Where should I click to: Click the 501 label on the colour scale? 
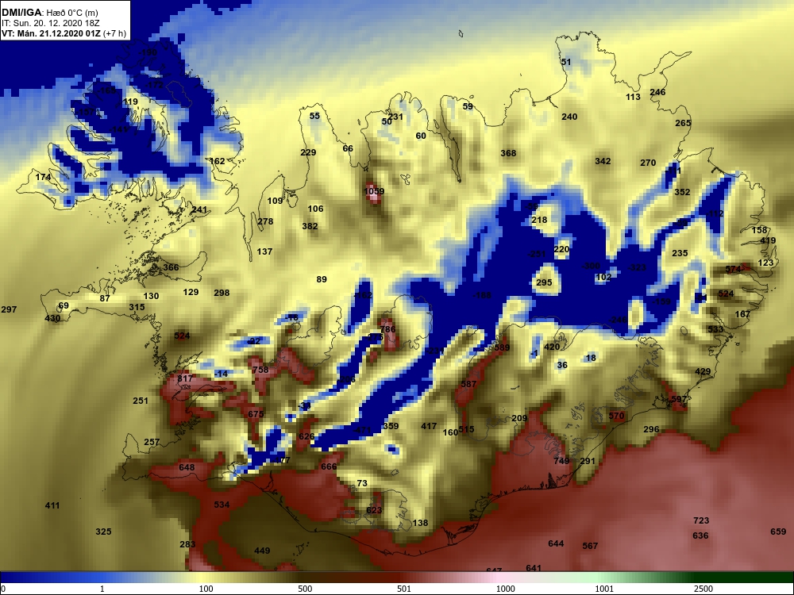coord(403,589)
